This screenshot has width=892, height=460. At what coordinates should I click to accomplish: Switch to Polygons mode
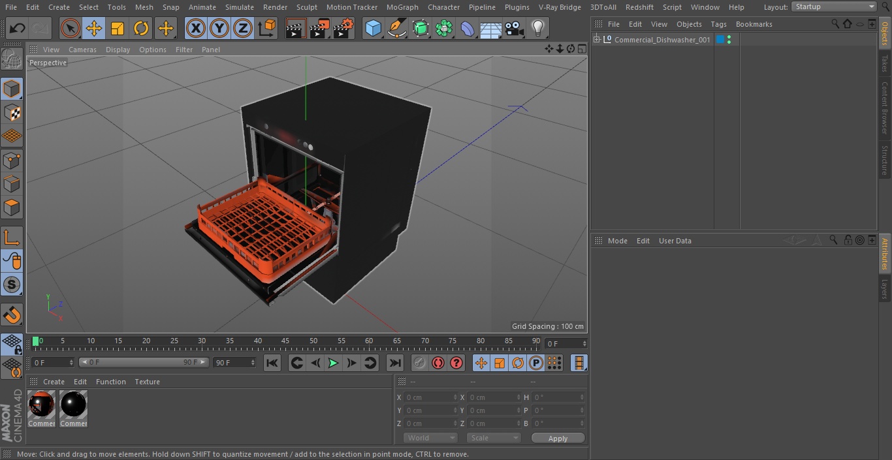(x=12, y=207)
